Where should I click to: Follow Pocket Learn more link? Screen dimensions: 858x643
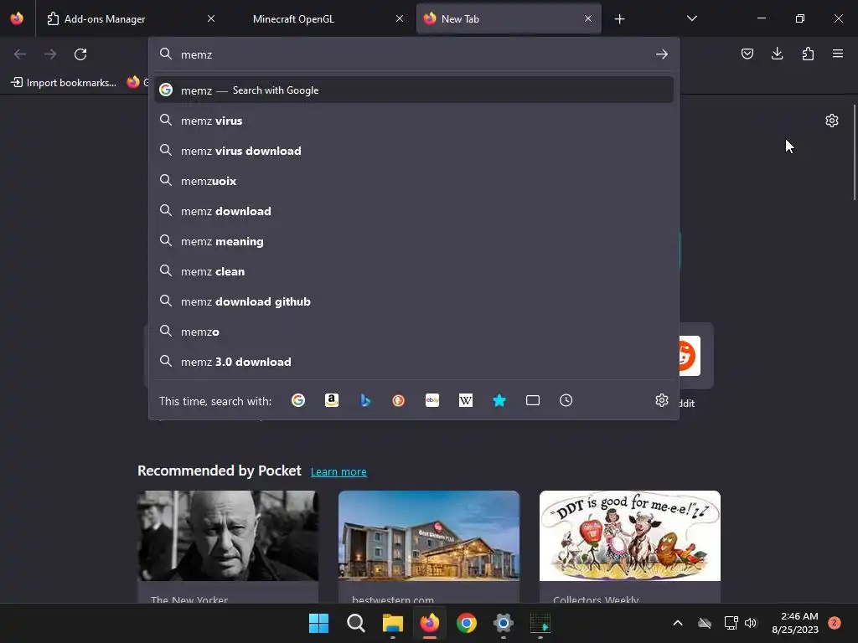coord(339,472)
